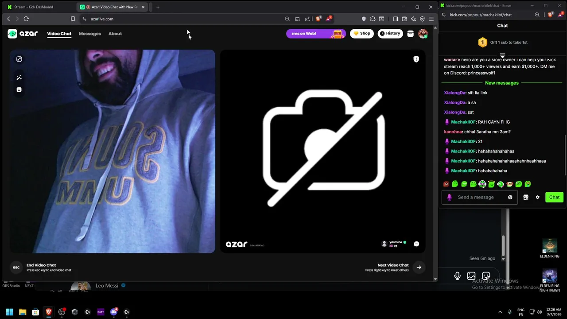This screenshot has width=567, height=319.
Task: Open the Messages tab on Azar
Action: coord(90,34)
